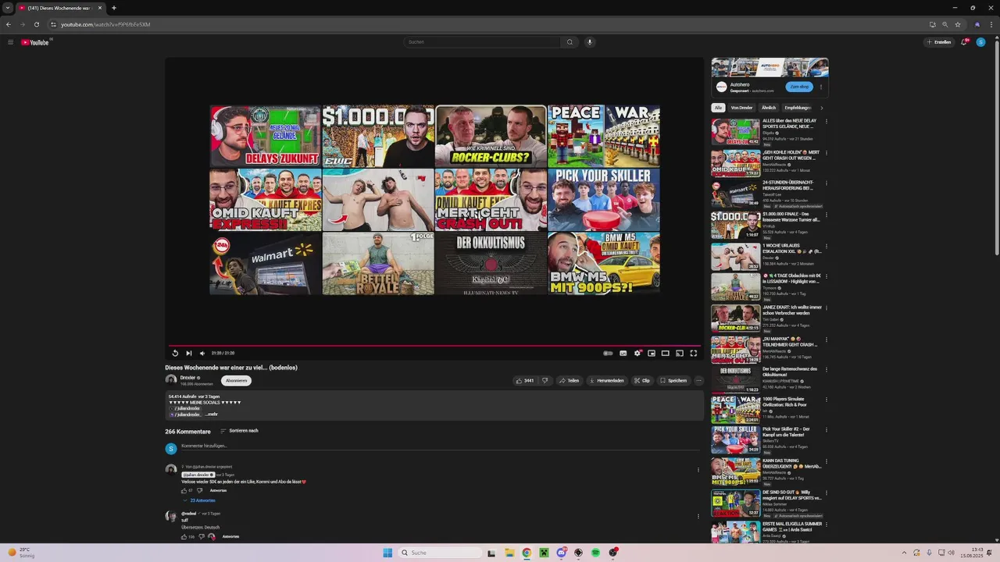1000x562 pixels.
Task: Toggle the autoplay switch in player
Action: point(608,353)
